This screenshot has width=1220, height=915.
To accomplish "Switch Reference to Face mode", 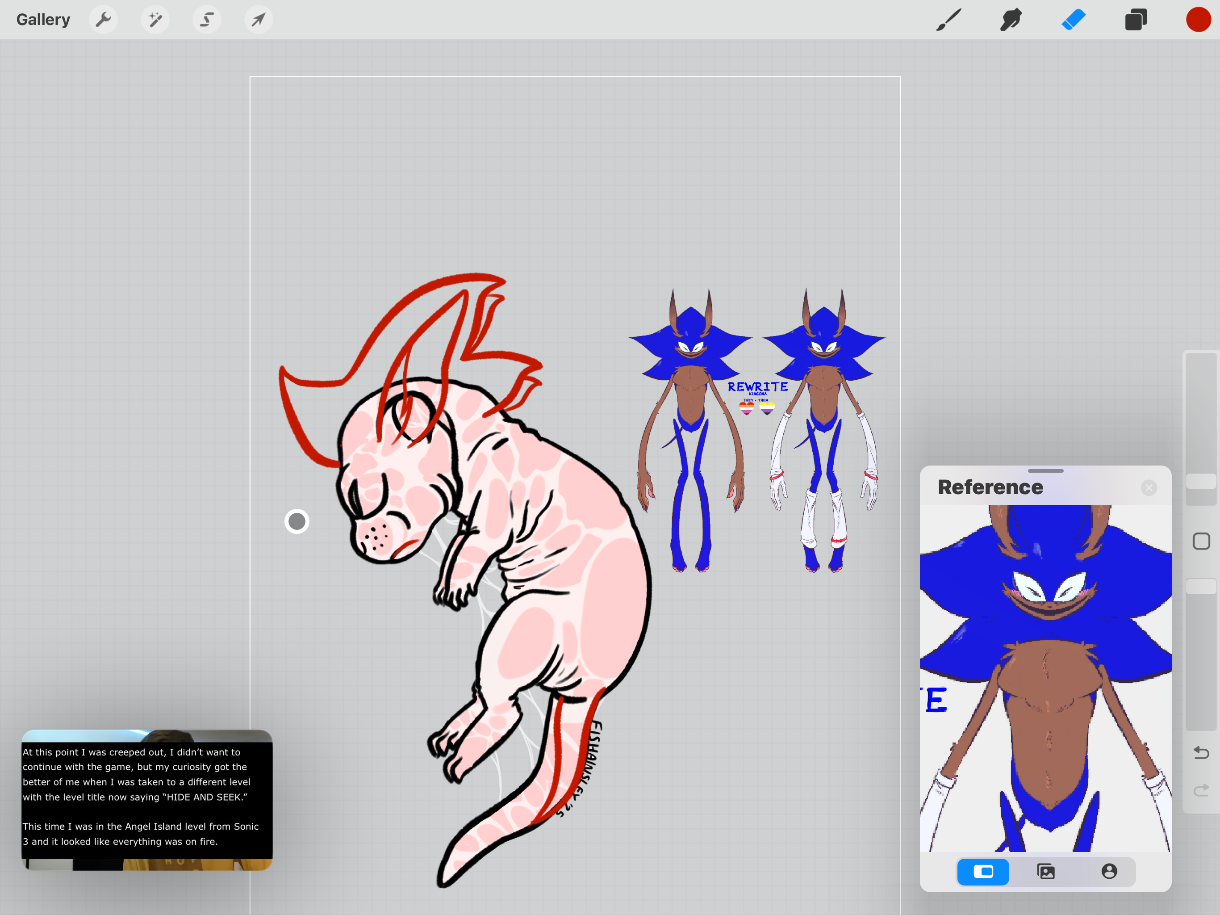I will [1109, 871].
